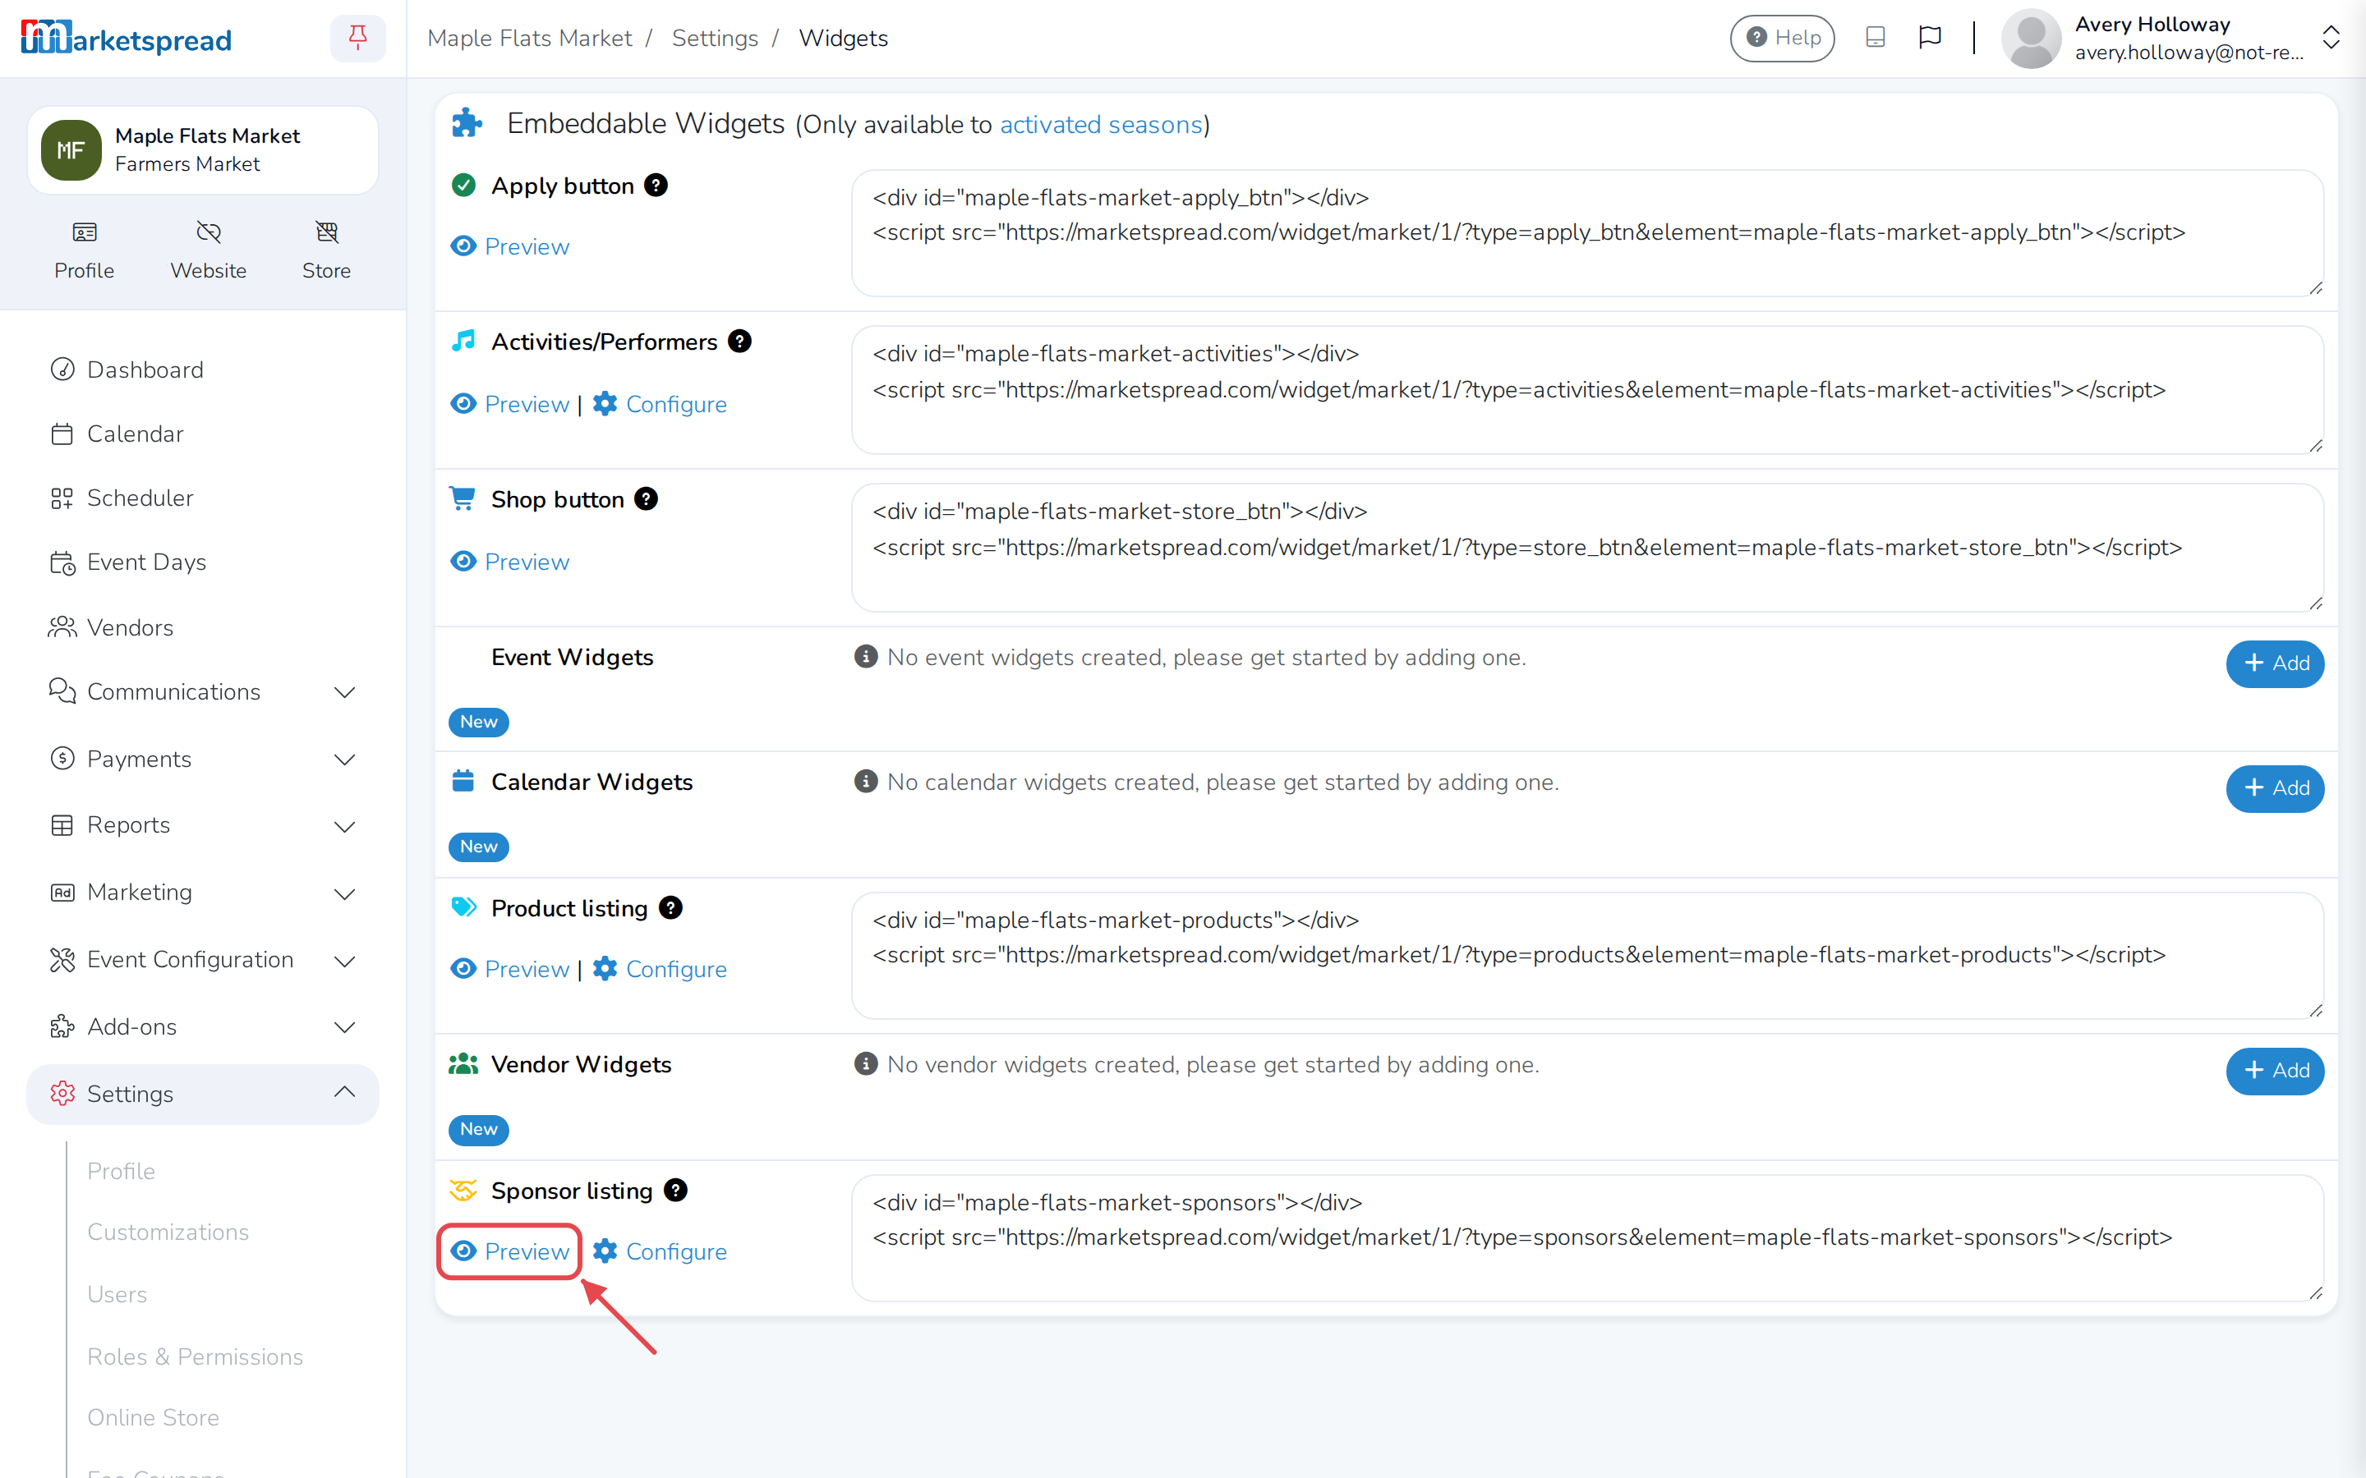Click the Shop button embed code field

pos(1588,548)
